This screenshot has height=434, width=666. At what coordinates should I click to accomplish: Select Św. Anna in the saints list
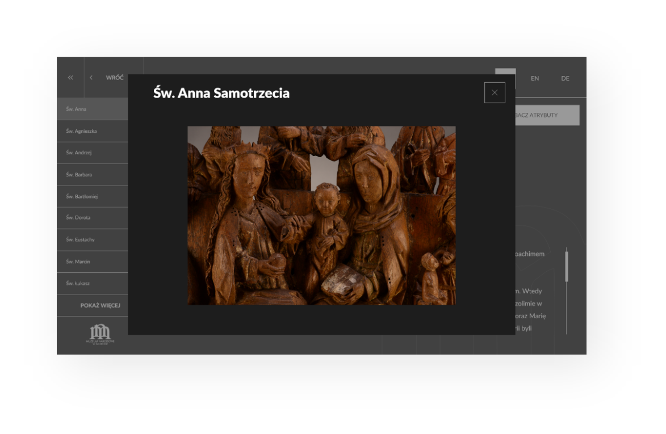coord(92,109)
